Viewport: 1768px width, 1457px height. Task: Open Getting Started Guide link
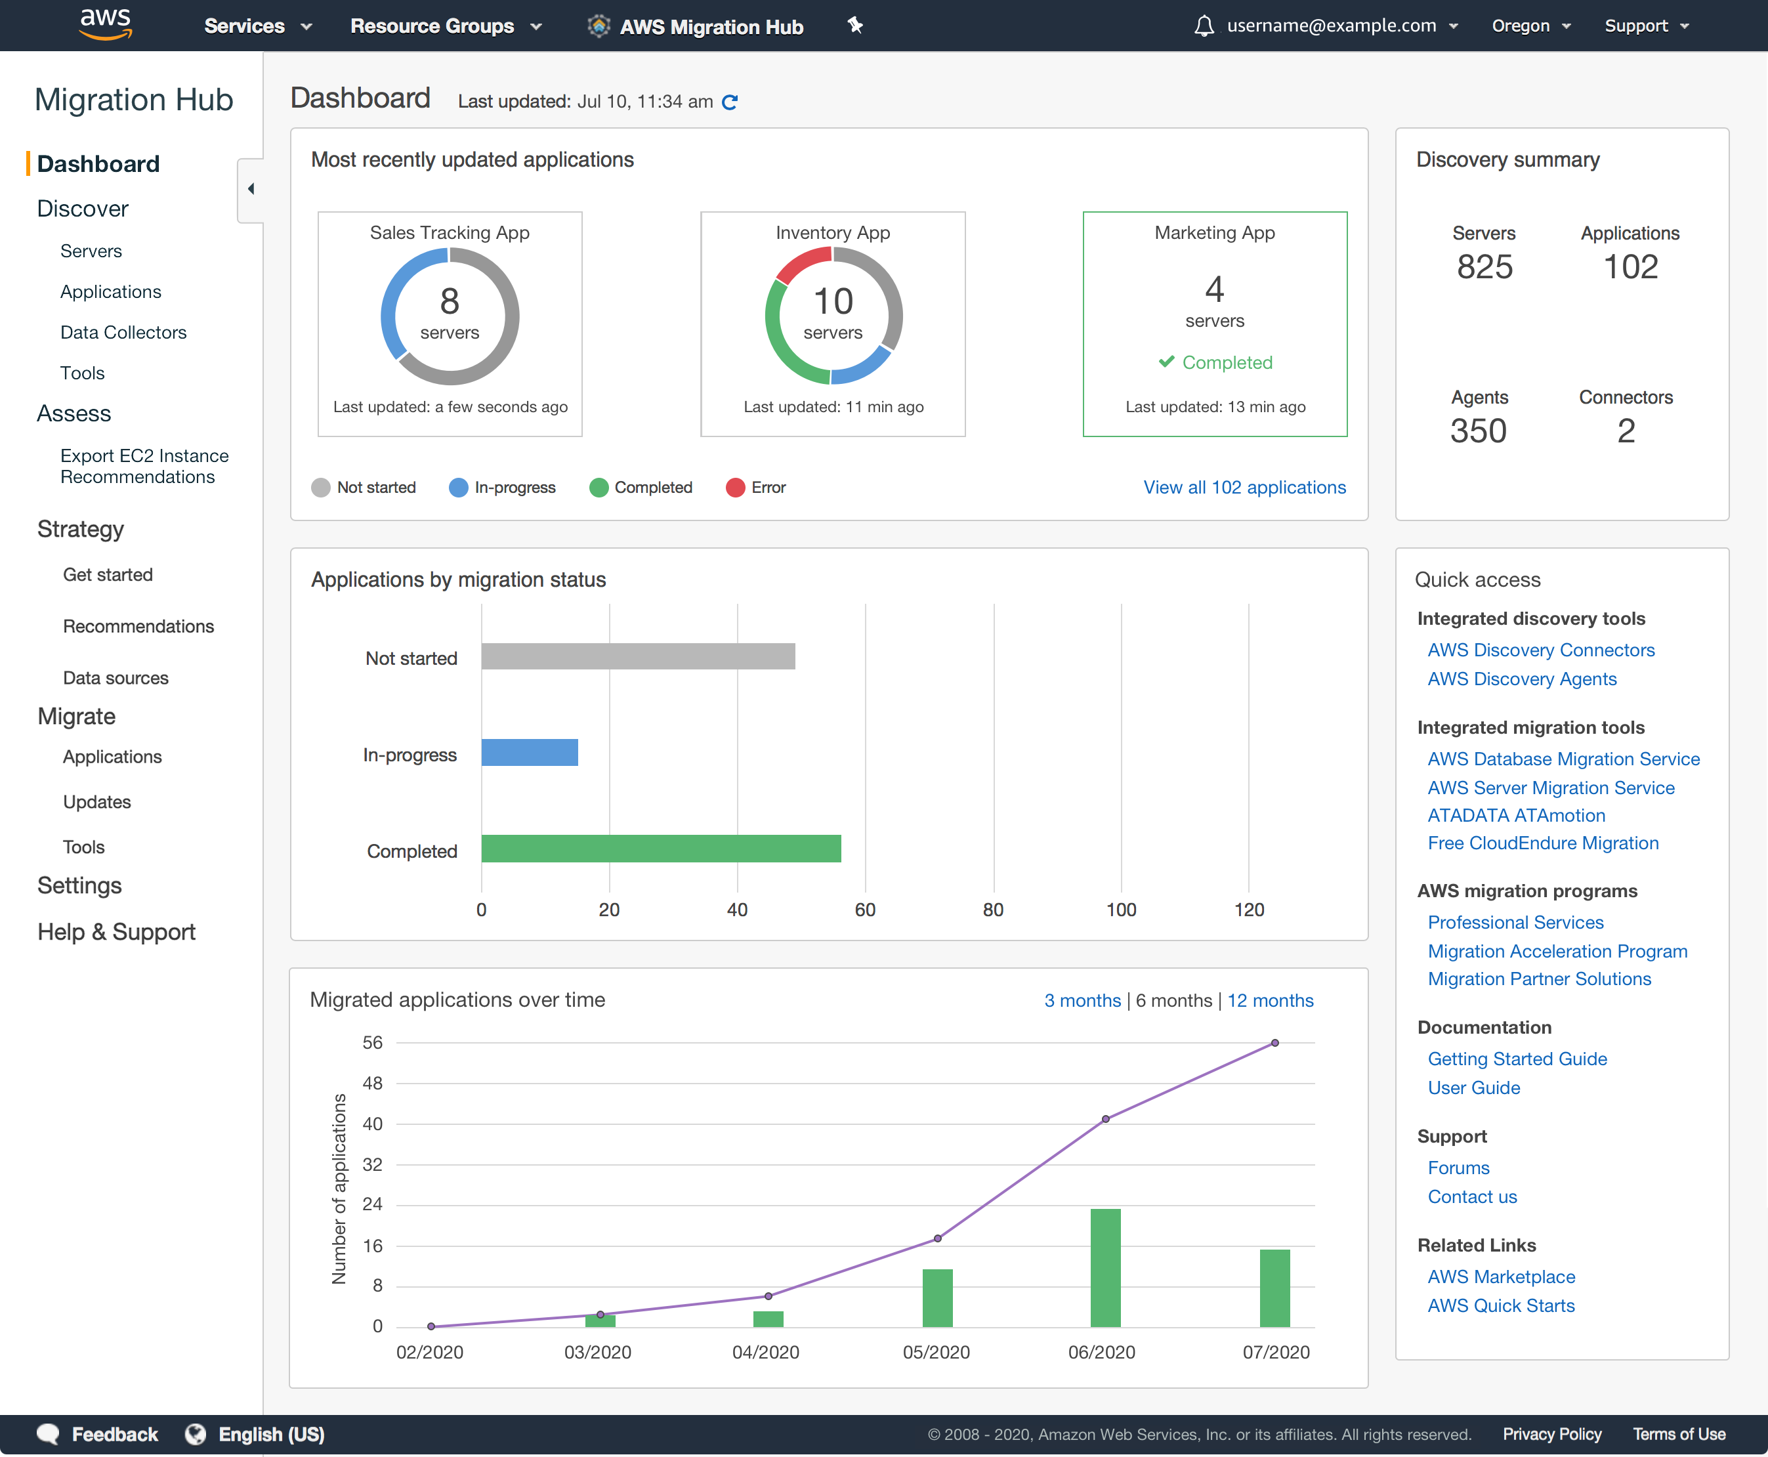coord(1517,1059)
